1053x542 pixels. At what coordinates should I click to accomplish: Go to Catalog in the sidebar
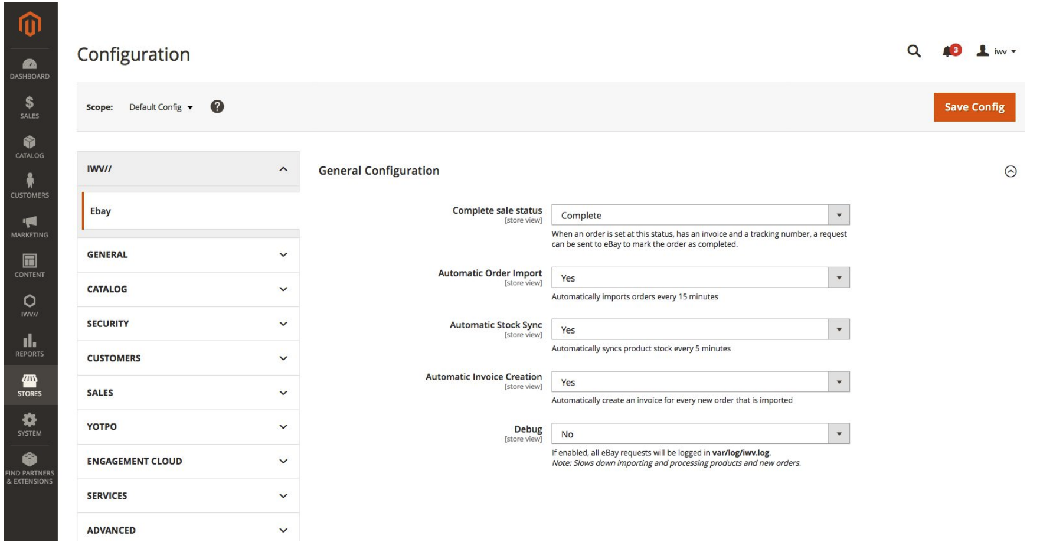(x=30, y=147)
